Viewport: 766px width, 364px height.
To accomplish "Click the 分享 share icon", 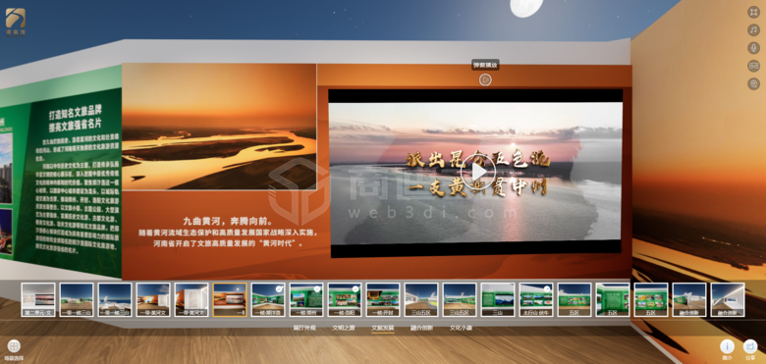I will tap(750, 346).
